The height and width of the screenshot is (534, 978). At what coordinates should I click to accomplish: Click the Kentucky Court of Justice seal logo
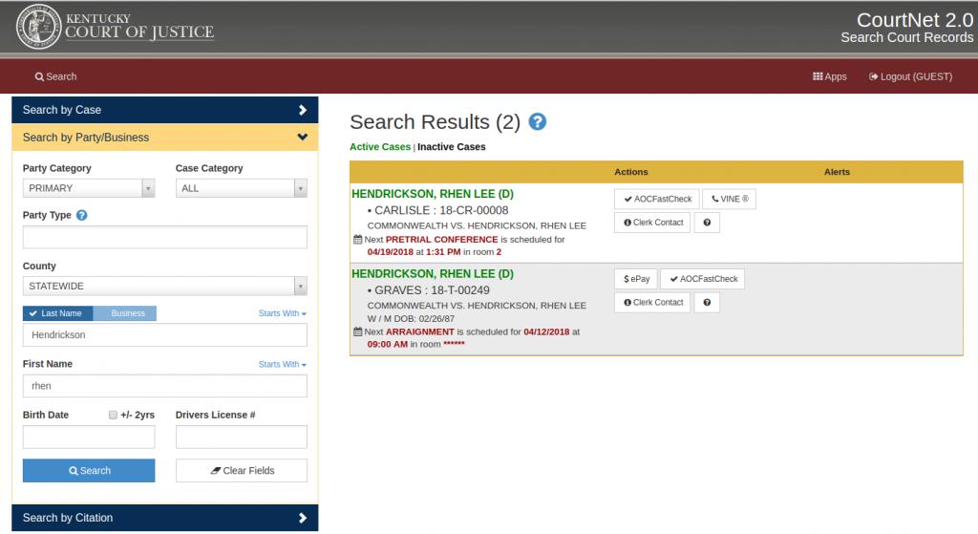coord(38,28)
